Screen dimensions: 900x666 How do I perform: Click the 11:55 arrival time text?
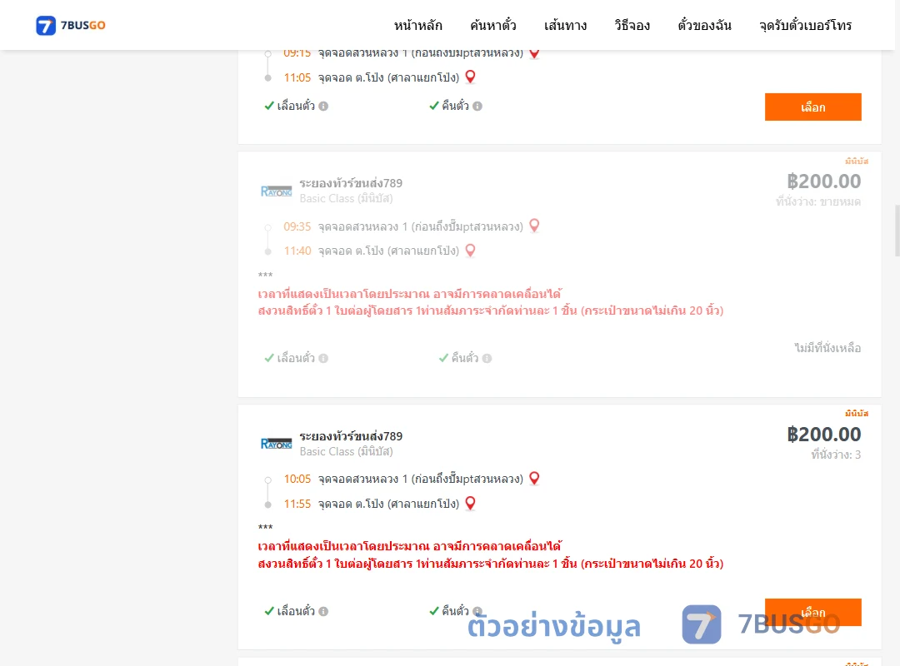297,504
